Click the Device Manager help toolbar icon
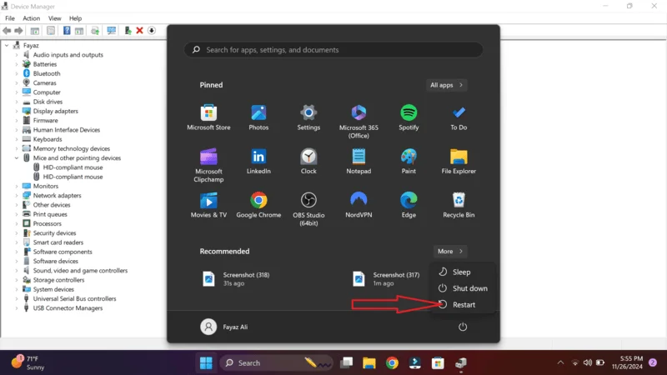Image resolution: width=667 pixels, height=375 pixels. tap(67, 31)
